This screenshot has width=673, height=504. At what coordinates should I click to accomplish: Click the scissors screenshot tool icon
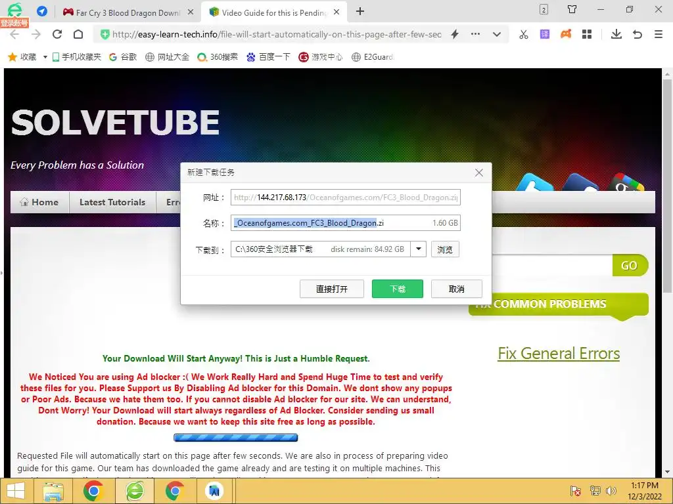pyautogui.click(x=524, y=34)
